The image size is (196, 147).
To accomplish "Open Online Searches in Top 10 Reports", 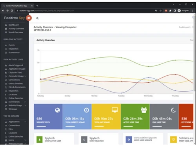I will tap(16, 136).
